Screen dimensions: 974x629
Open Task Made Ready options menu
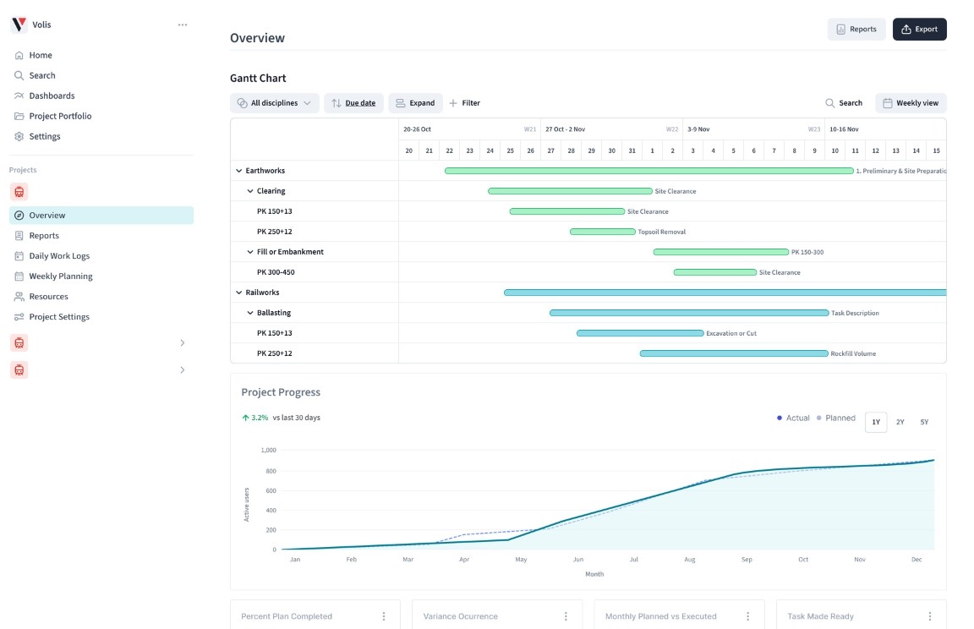tap(930, 616)
